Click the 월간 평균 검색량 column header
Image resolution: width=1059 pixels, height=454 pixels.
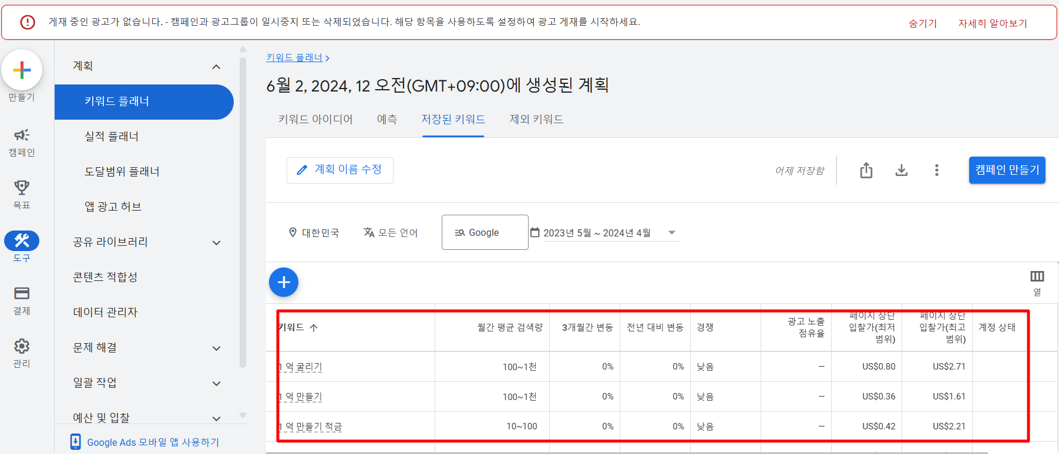(x=510, y=327)
